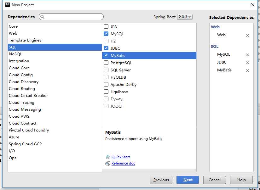Enable the Flyway checkbox
This screenshot has height=190, width=260.
pos(106,99)
